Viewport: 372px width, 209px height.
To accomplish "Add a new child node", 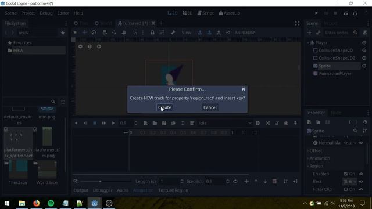I will [309, 33].
